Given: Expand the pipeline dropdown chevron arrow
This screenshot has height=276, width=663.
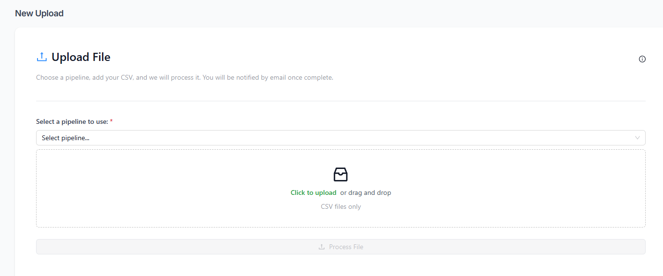Looking at the screenshot, I should (x=637, y=138).
